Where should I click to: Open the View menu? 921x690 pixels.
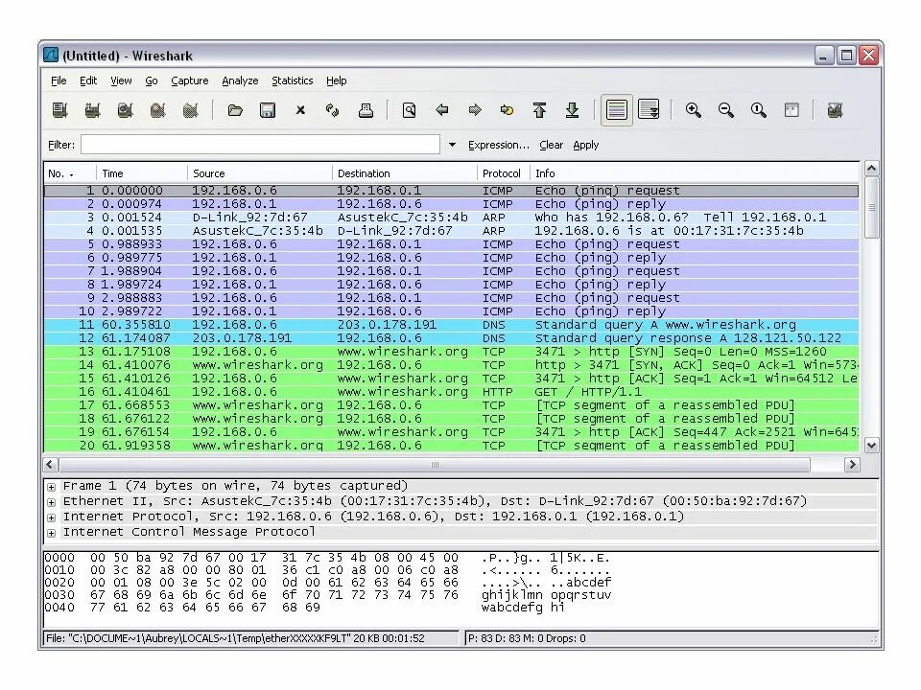(121, 80)
